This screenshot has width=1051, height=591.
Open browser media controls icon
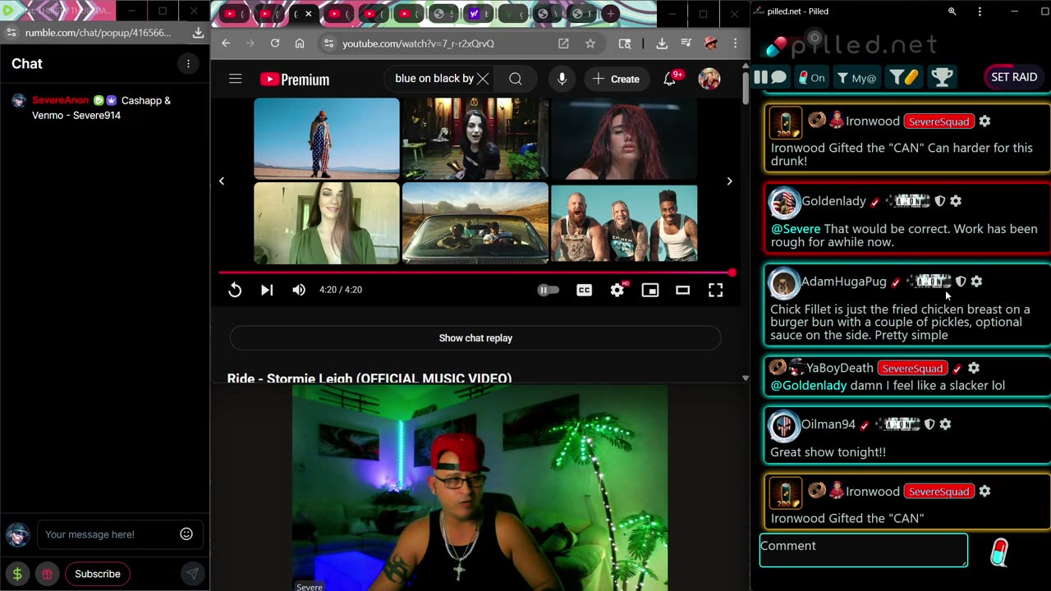686,44
